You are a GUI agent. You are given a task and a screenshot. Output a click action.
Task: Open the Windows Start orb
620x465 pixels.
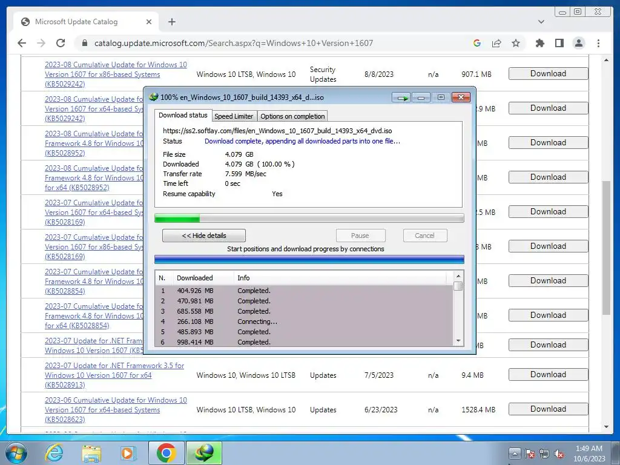[x=16, y=453]
